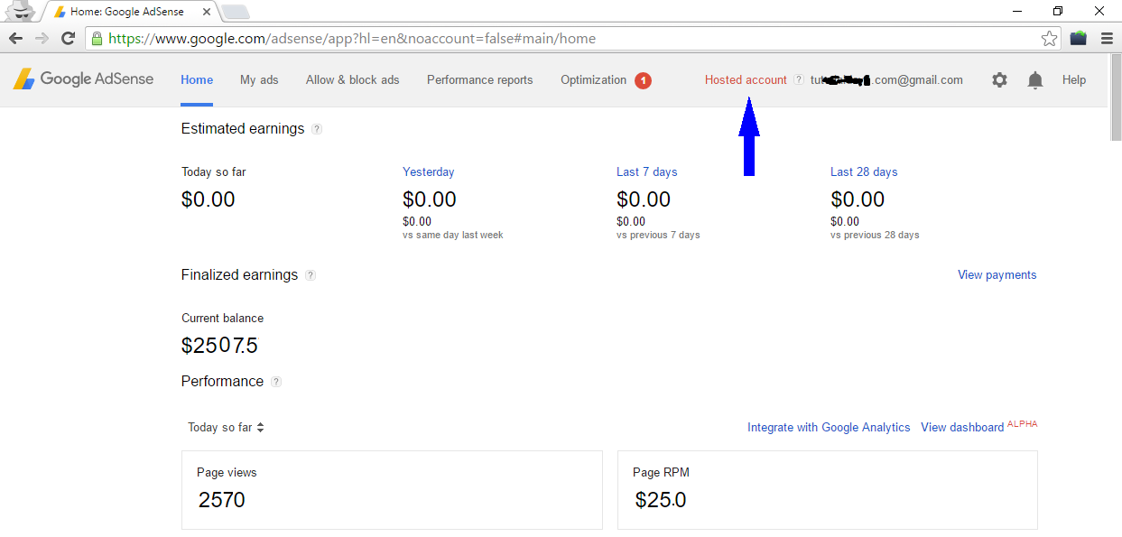The height and width of the screenshot is (537, 1122).
Task: Click the Today so far $0.00 amount
Action: 209,199
